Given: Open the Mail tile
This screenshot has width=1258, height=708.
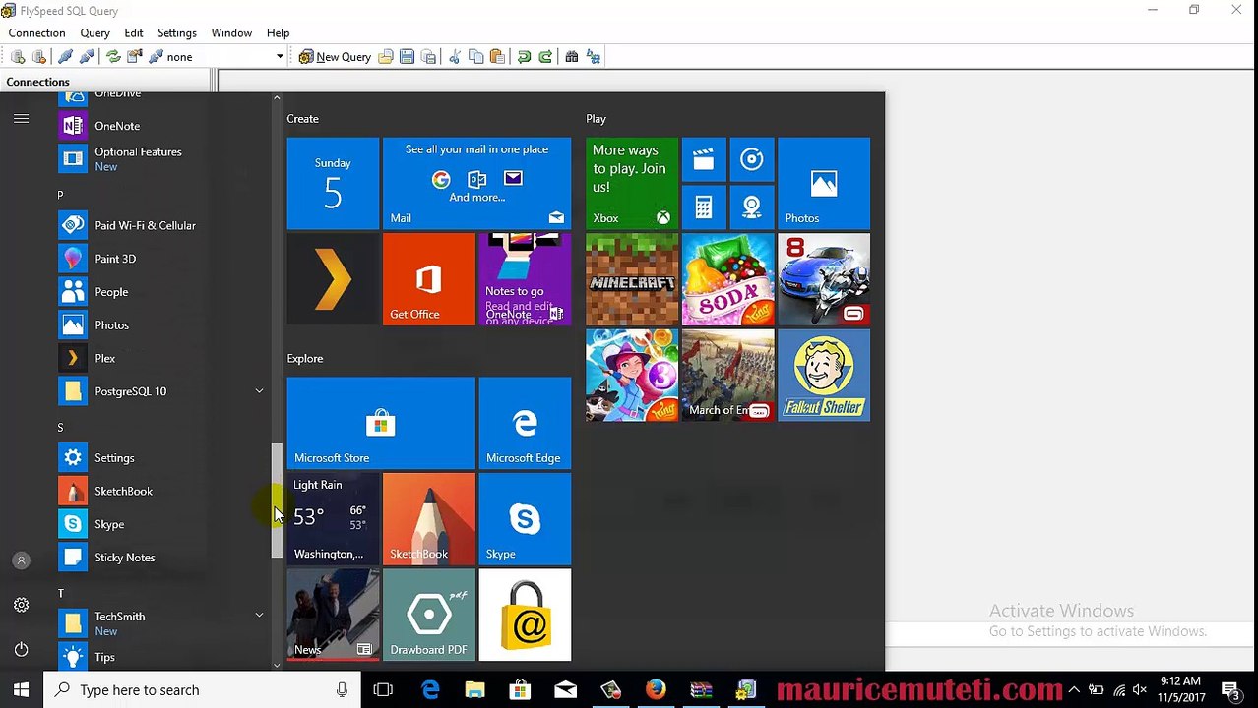Looking at the screenshot, I should pyautogui.click(x=476, y=184).
